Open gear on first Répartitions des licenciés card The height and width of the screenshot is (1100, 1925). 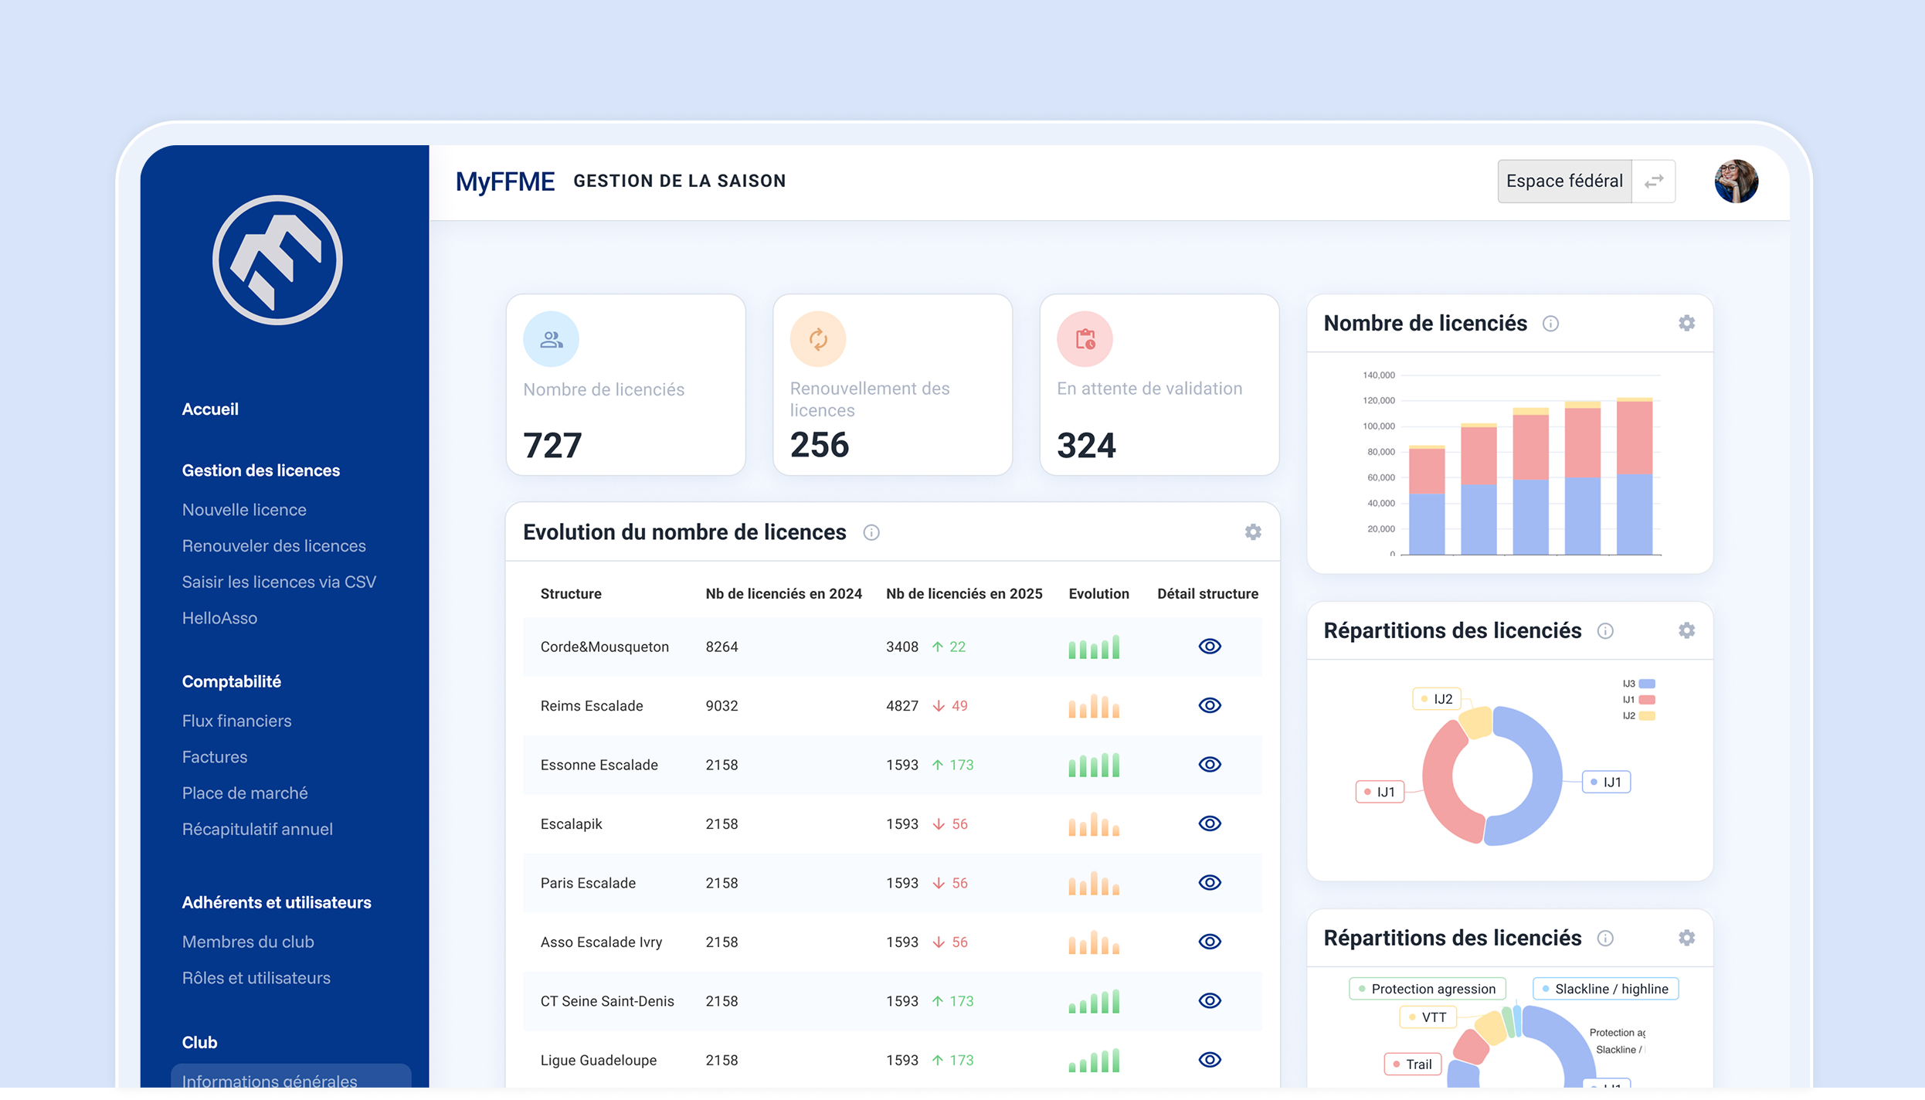[x=1687, y=630]
